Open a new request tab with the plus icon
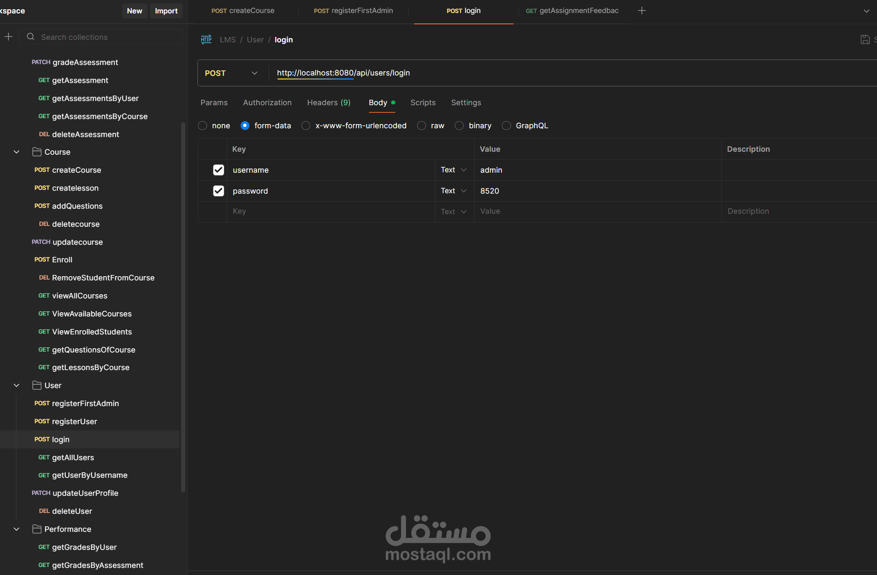 [x=642, y=10]
